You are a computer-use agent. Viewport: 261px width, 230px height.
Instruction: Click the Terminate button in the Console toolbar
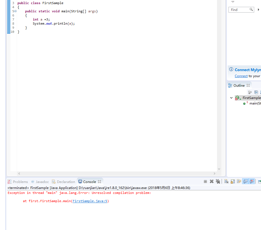205,181
